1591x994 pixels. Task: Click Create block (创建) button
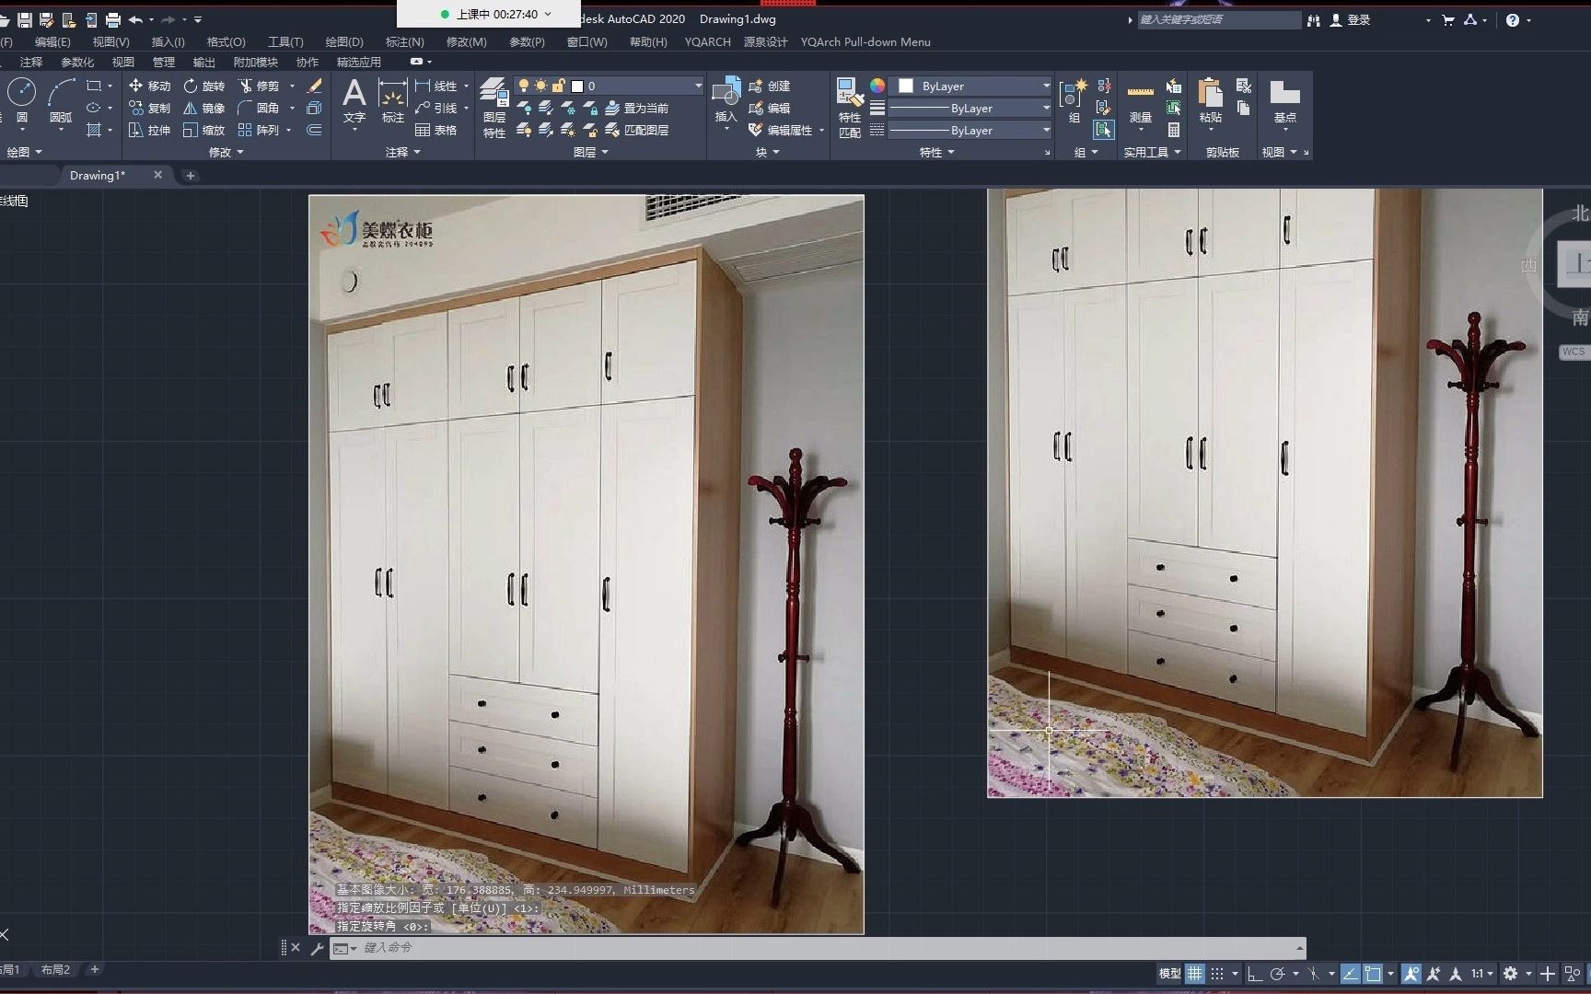pyautogui.click(x=770, y=86)
